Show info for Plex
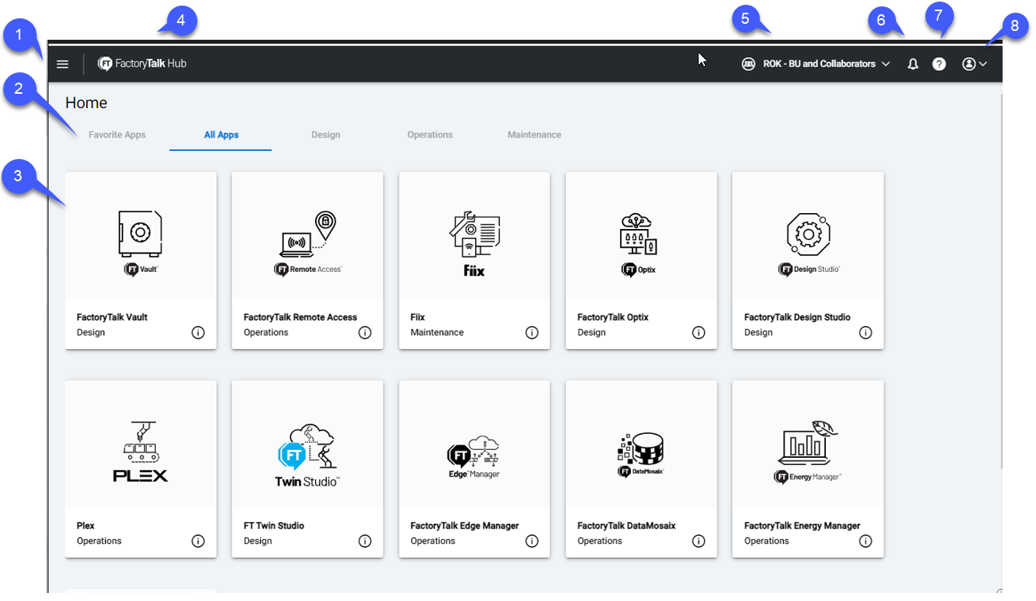The height and width of the screenshot is (601, 1036). 198,541
